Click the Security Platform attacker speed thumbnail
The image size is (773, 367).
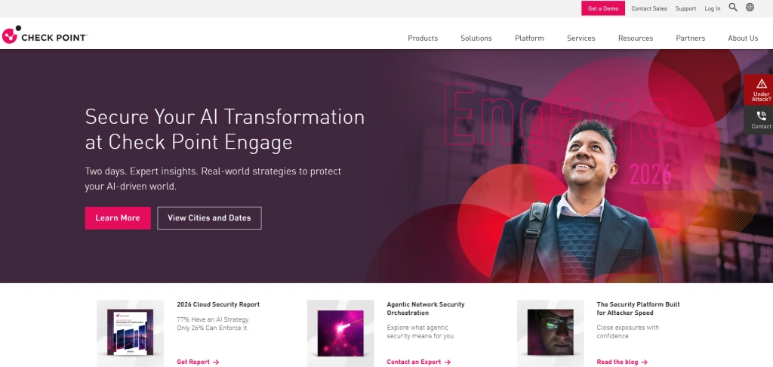[x=550, y=333]
